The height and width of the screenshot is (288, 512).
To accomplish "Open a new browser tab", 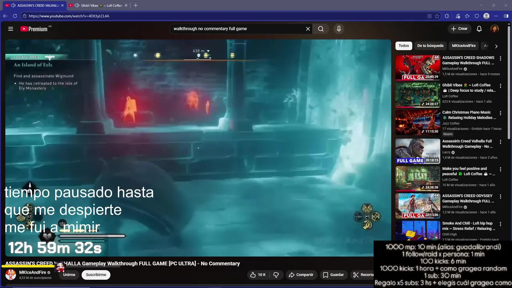I will click(136, 5).
